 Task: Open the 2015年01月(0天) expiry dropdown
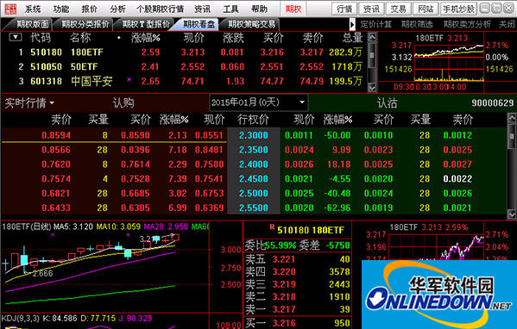(259, 102)
